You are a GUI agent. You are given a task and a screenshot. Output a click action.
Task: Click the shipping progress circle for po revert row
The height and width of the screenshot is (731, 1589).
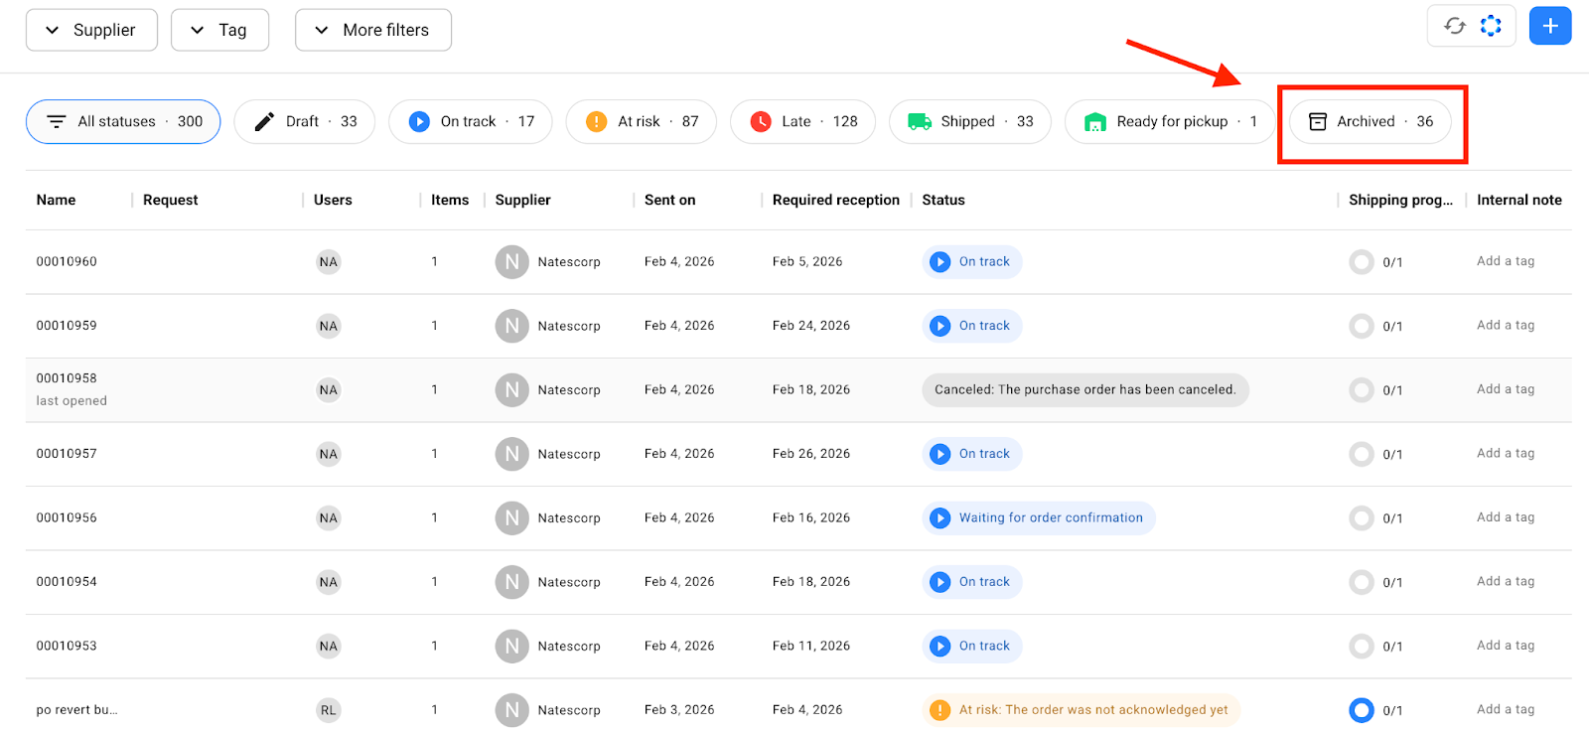point(1361,710)
